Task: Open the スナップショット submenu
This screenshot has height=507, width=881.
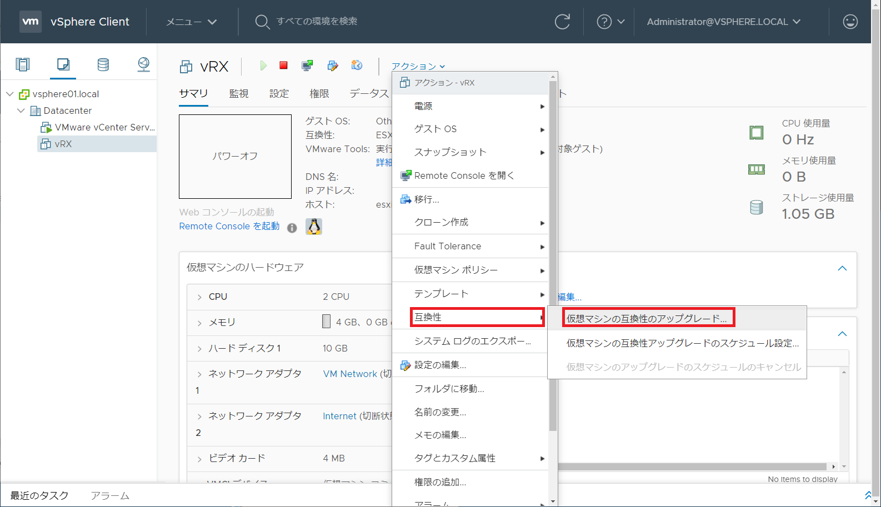Action: (x=470, y=152)
